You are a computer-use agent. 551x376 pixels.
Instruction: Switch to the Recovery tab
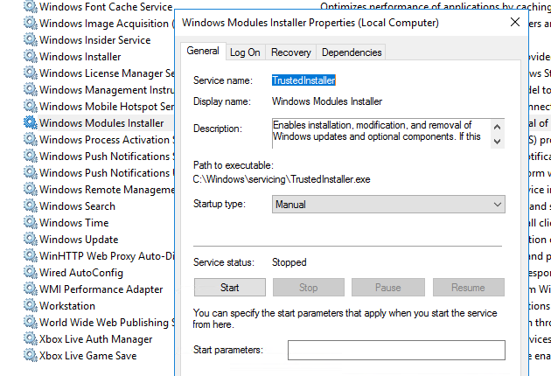[291, 52]
